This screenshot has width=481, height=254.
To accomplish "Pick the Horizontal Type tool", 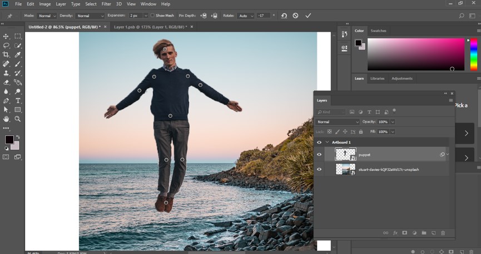I will pos(18,100).
